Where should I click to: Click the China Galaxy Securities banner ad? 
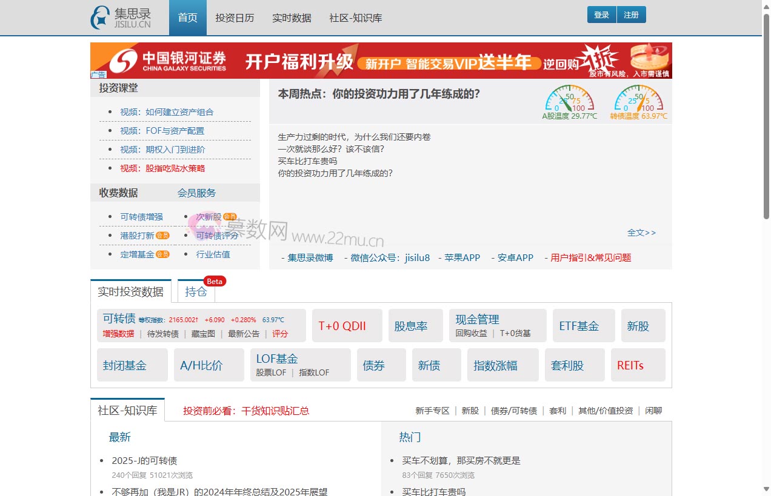coord(381,61)
